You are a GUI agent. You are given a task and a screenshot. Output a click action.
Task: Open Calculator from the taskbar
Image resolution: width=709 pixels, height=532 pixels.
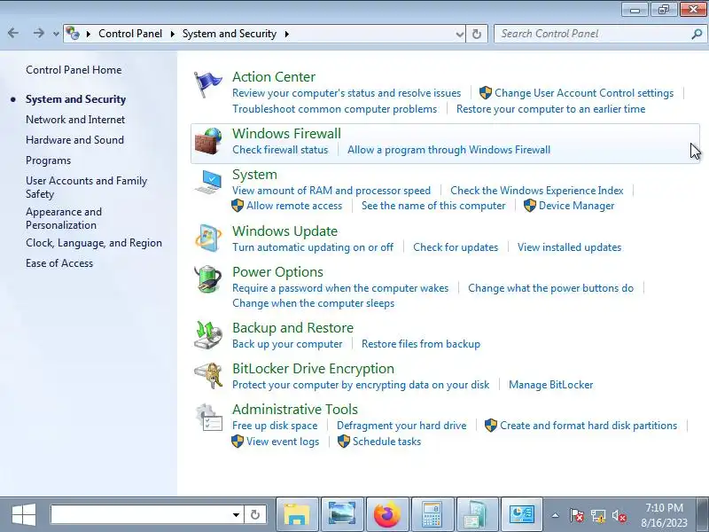[432, 514]
